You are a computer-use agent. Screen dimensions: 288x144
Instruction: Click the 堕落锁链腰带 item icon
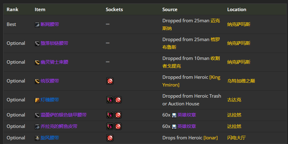pos(37,44)
